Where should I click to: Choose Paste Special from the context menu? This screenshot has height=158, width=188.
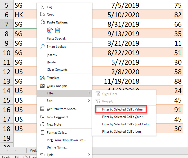(57, 39)
